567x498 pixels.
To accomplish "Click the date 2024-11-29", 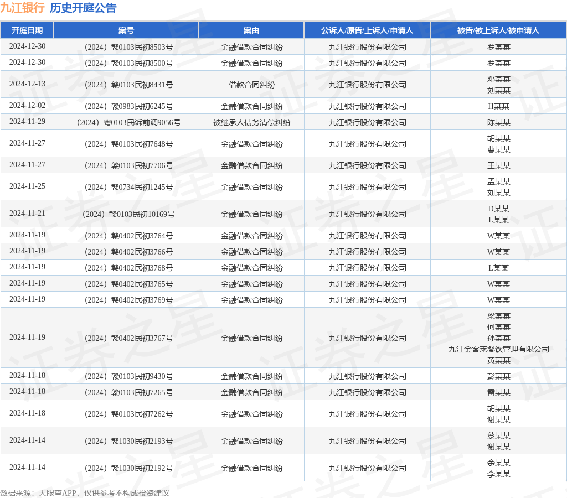I will (x=28, y=121).
